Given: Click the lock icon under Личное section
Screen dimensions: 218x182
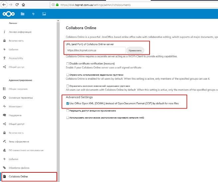Looking at the screenshot, I should [x=4, y=41].
